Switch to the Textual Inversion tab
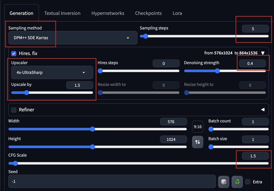This screenshot has width=274, height=191. point(62,13)
